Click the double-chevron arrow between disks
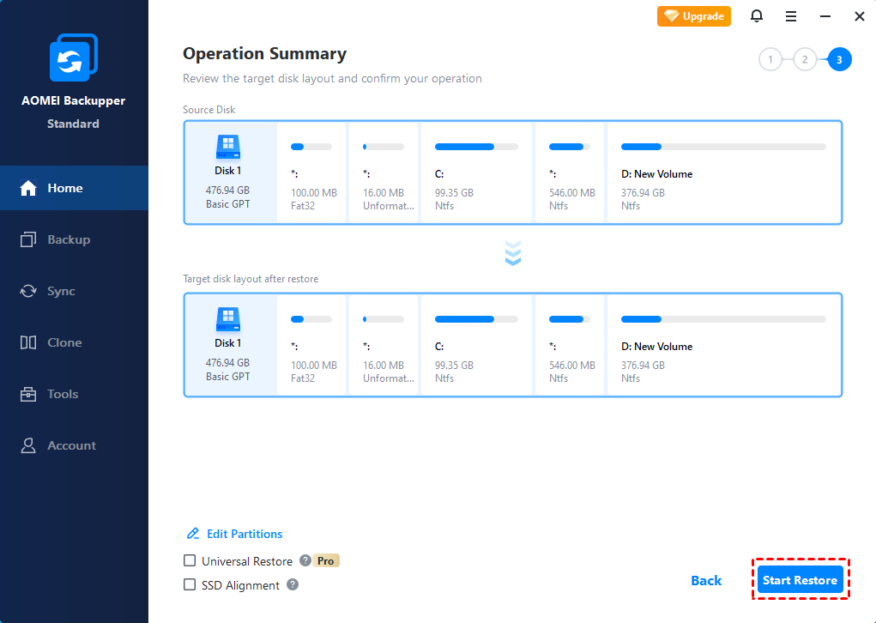The width and height of the screenshot is (876, 623). (513, 254)
